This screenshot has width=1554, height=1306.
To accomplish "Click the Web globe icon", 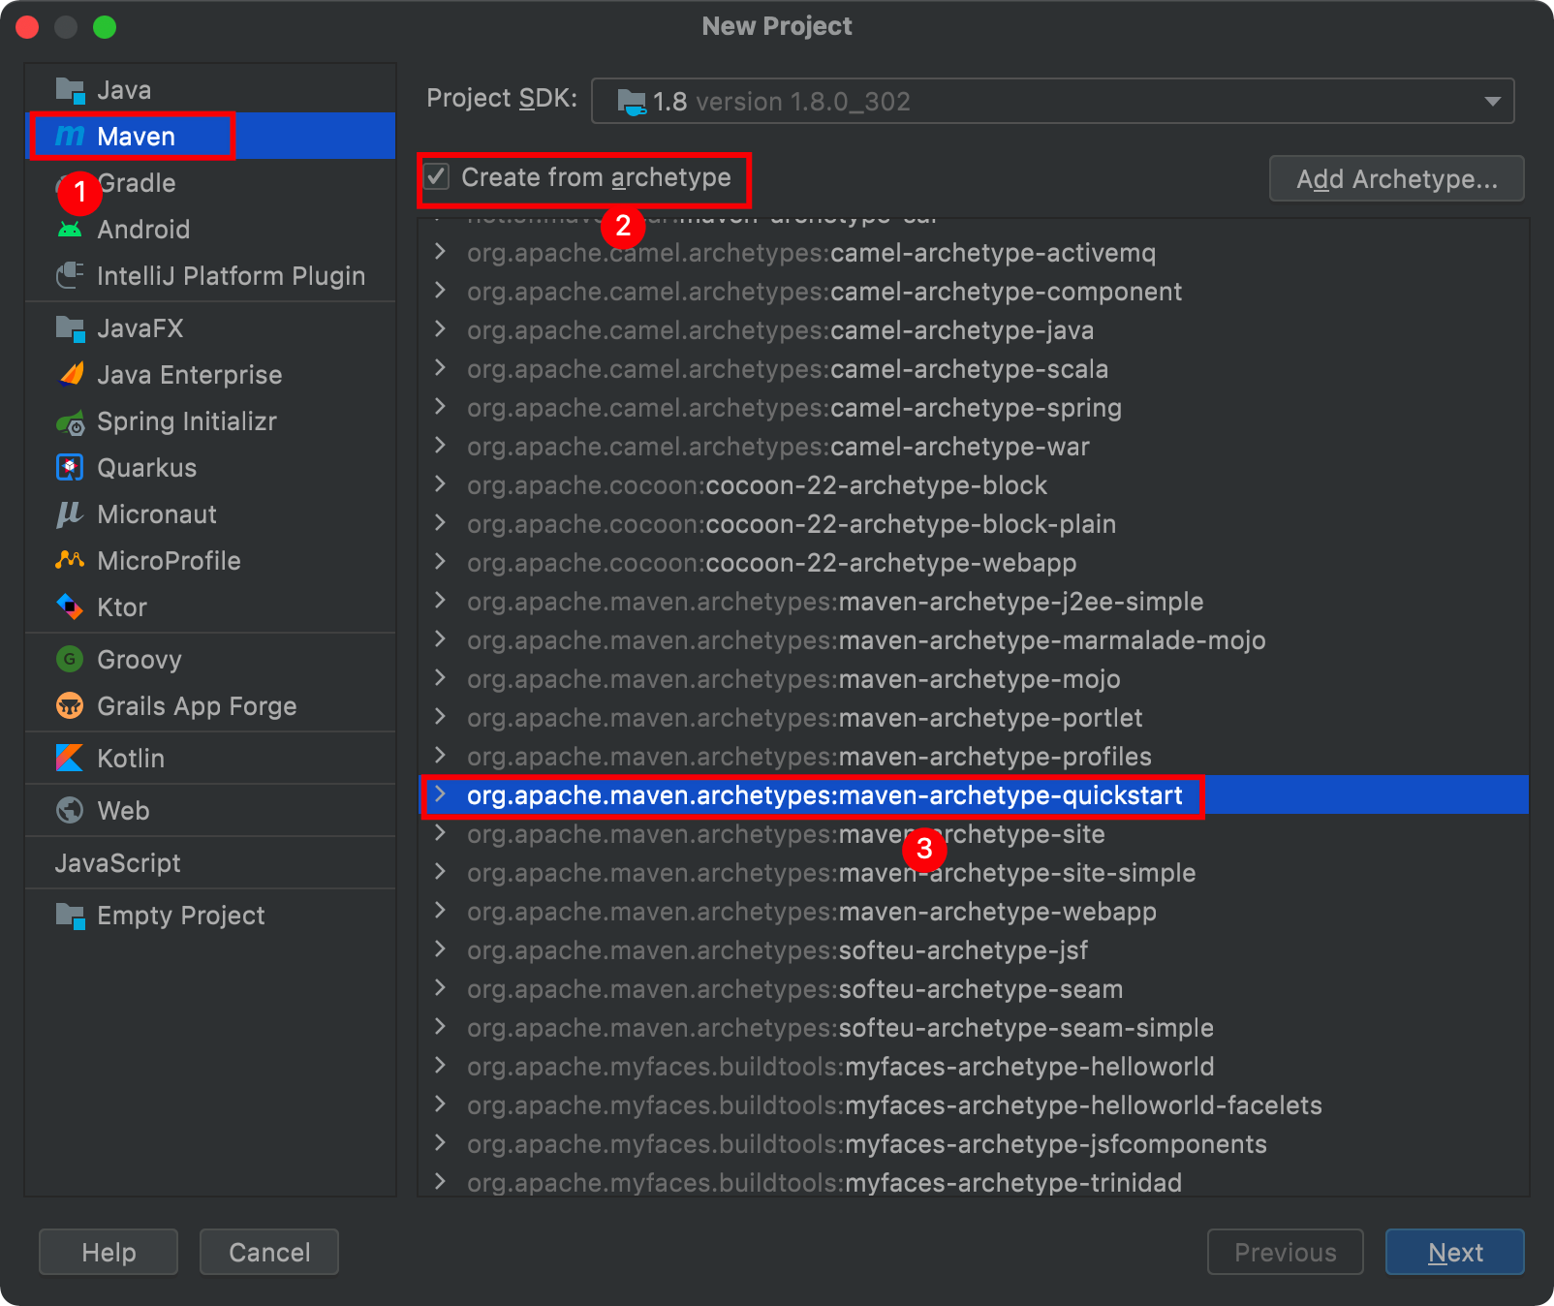I will click(70, 811).
